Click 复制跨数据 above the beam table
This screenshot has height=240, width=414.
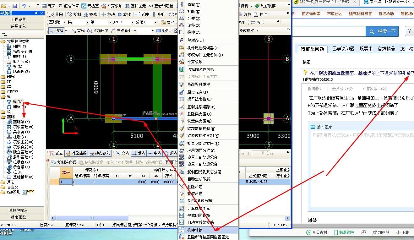[63, 162]
